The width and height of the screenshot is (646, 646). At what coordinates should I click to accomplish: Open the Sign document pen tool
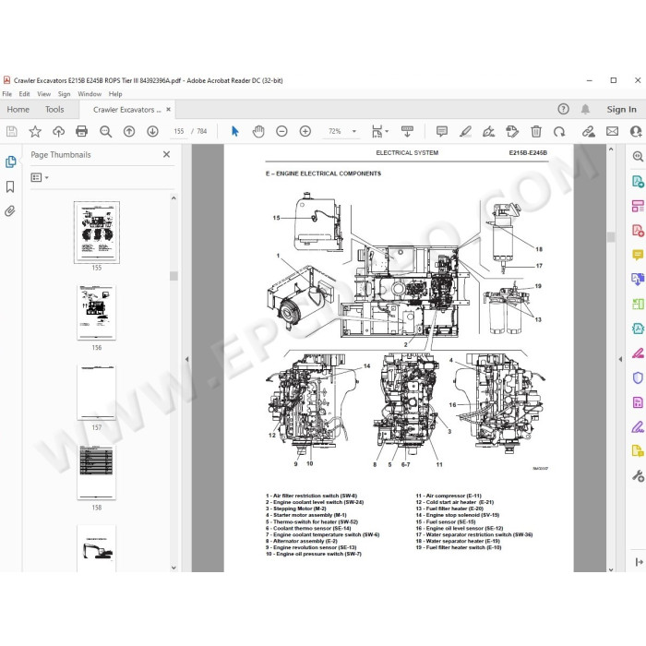pyautogui.click(x=488, y=131)
